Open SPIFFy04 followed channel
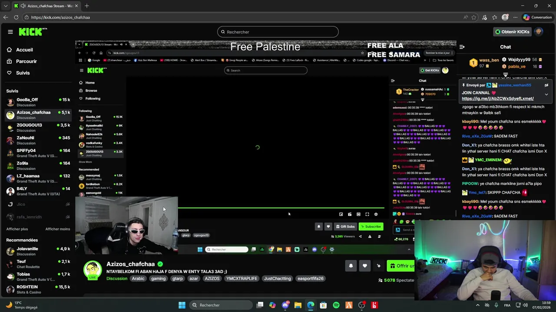556x312 pixels. [38, 153]
